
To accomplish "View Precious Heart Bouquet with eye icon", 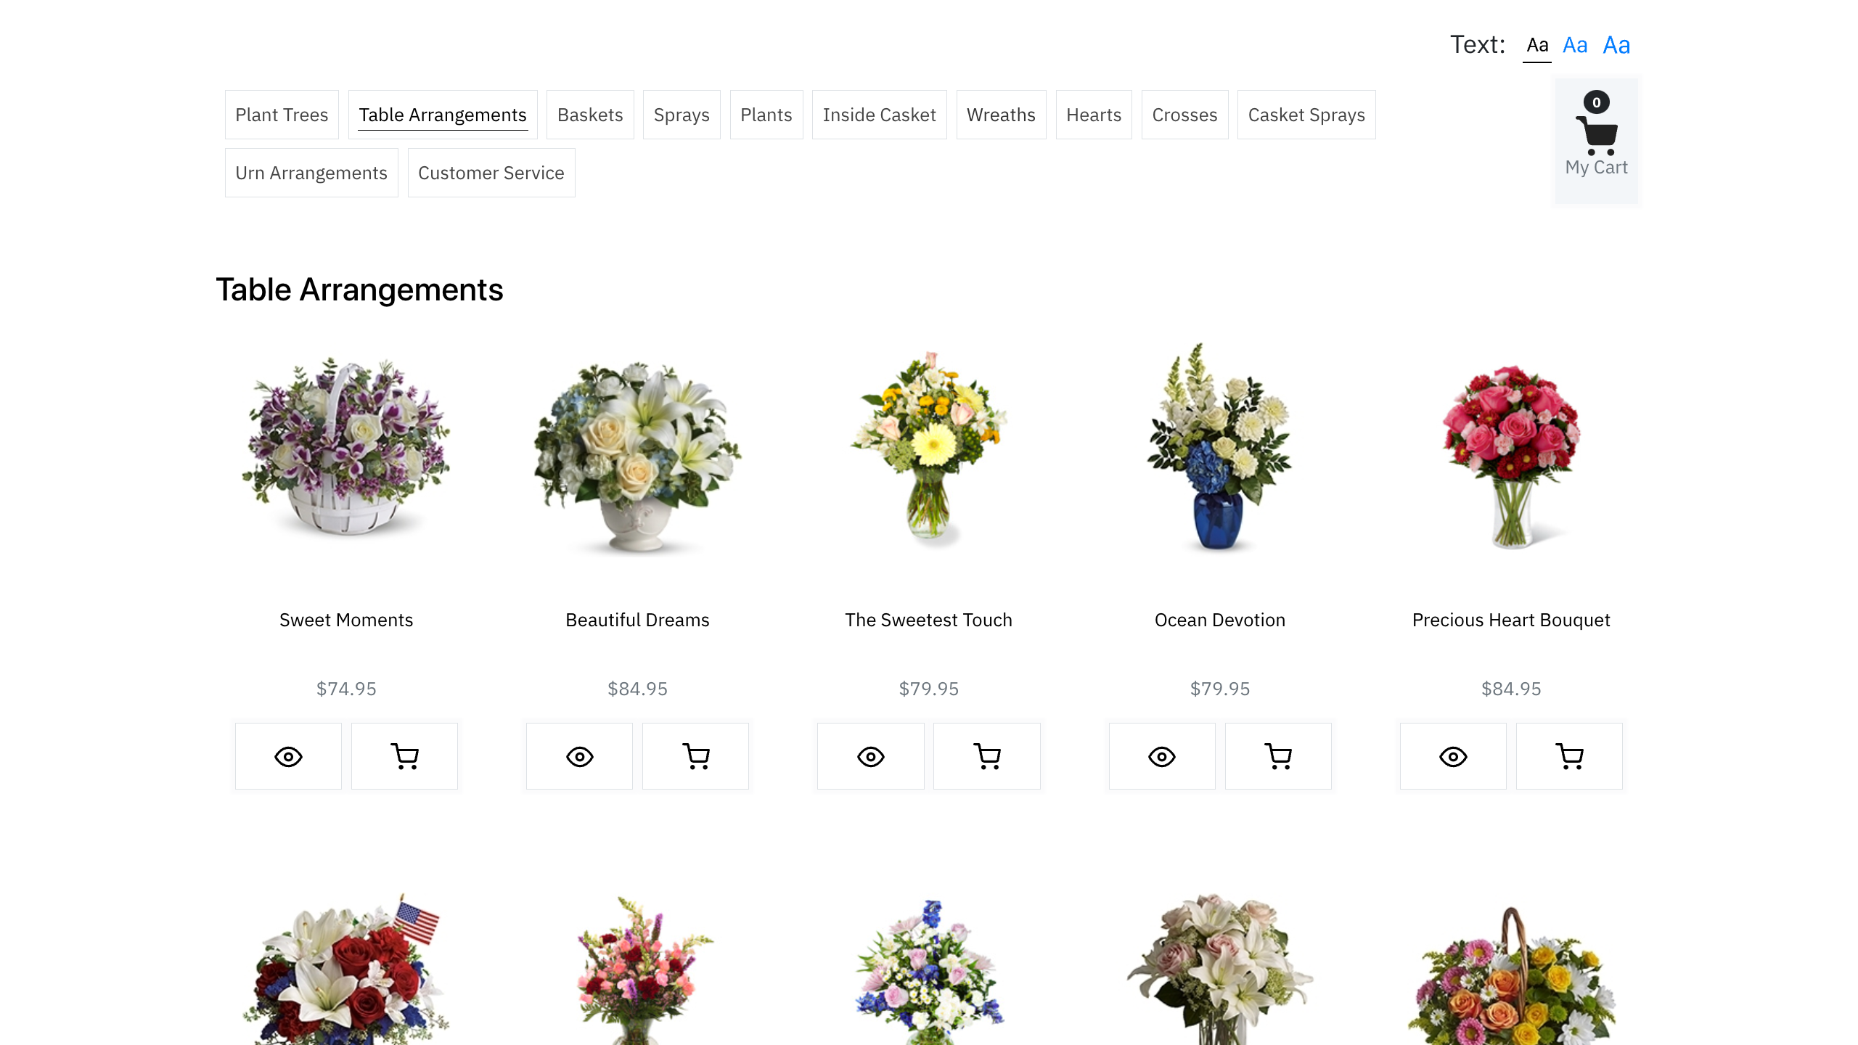I will [1453, 756].
